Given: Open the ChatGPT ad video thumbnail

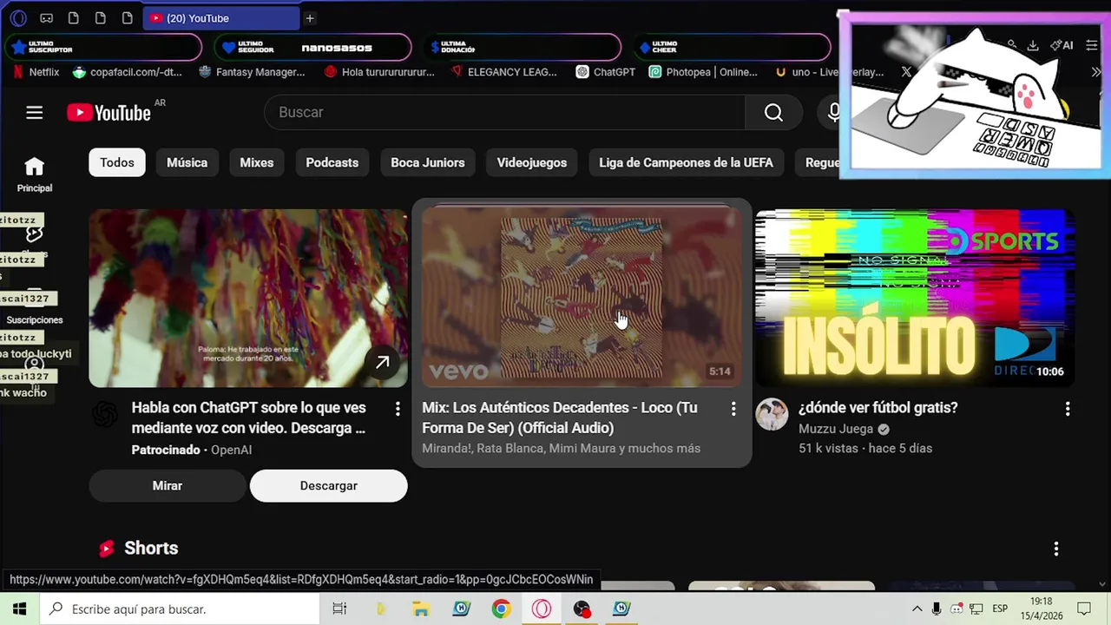Looking at the screenshot, I should [248, 298].
